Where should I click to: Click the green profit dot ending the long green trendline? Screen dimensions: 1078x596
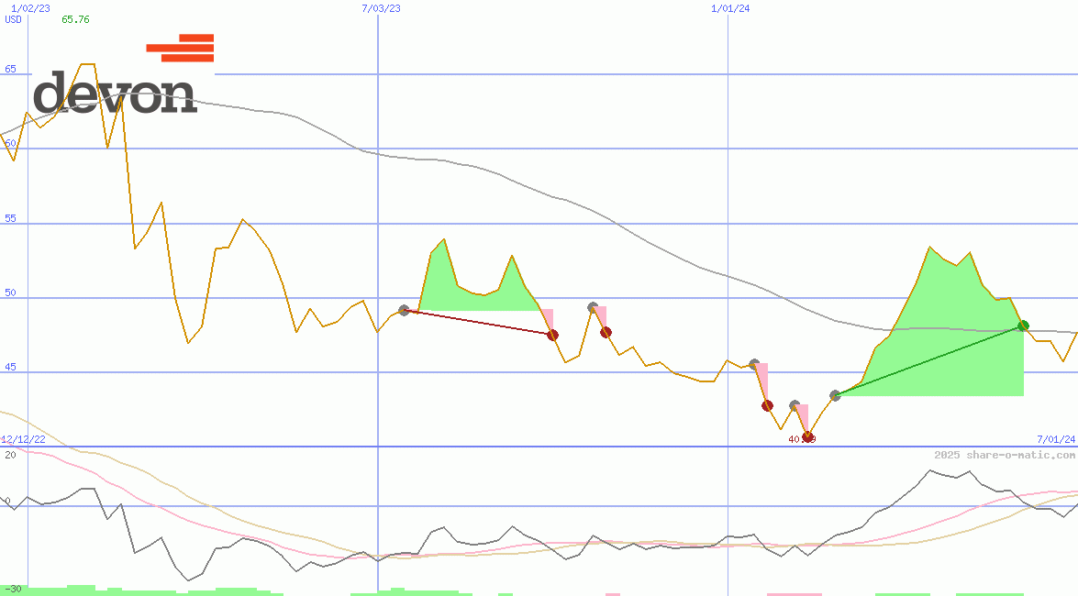click(x=1023, y=325)
